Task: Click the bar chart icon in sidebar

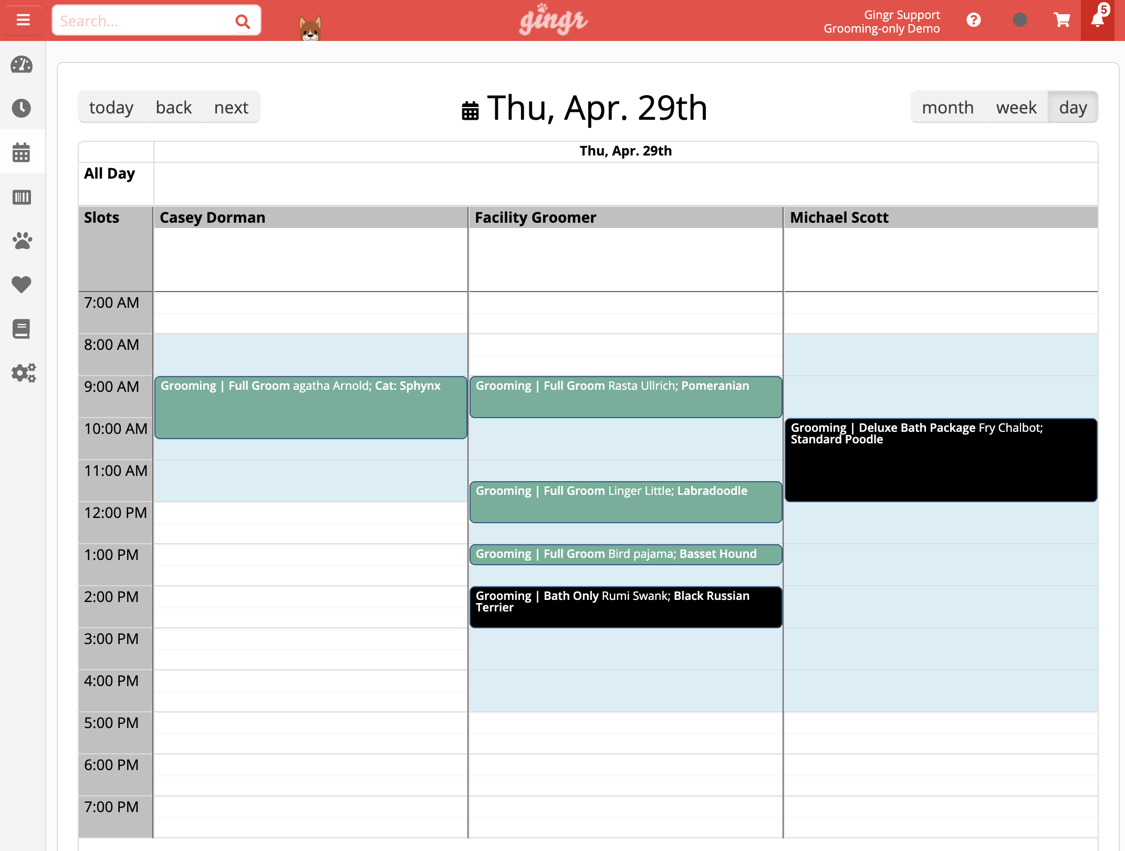Action: click(x=23, y=198)
